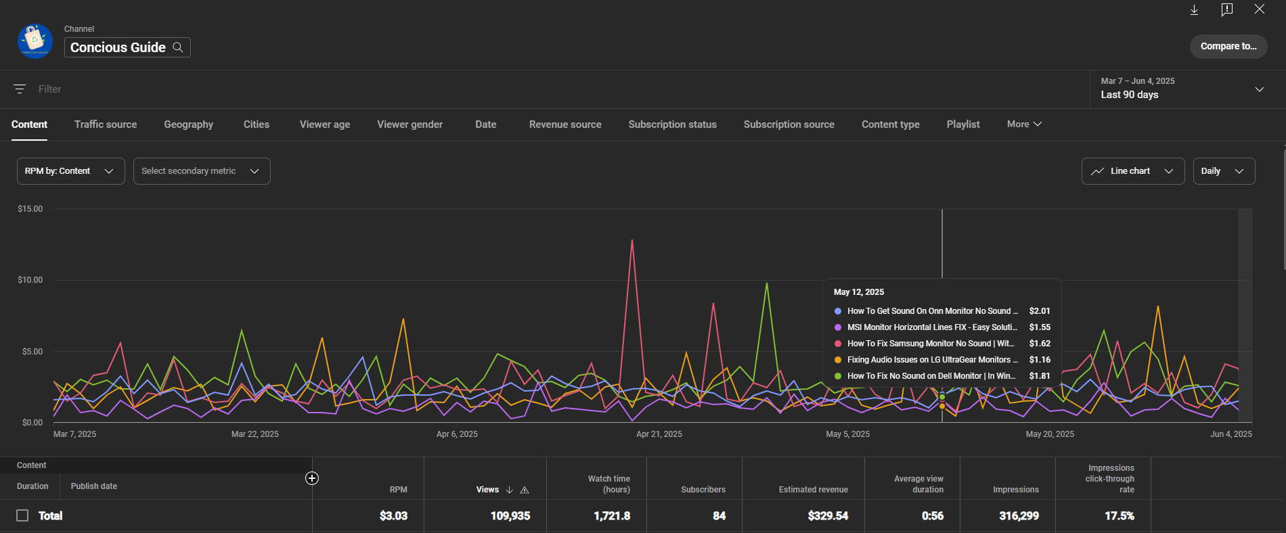1286x533 pixels.
Task: Switch to the Traffic source tab
Action: click(106, 124)
